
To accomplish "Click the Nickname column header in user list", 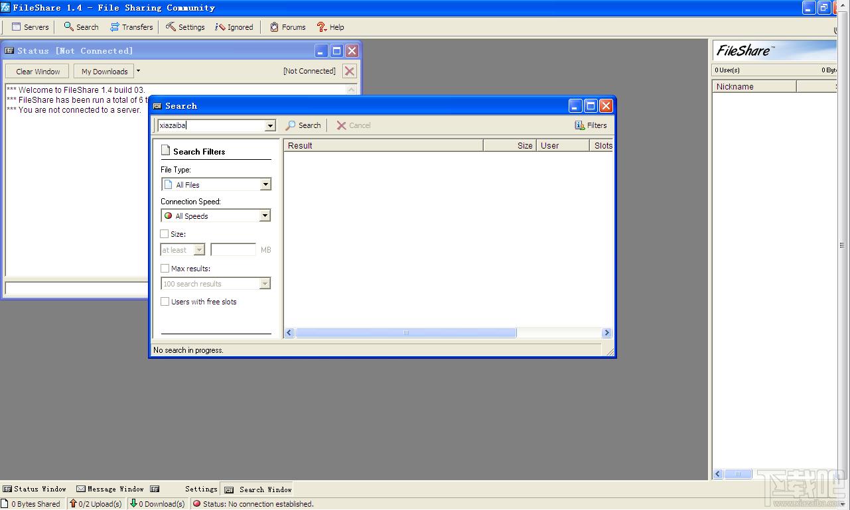I will (754, 87).
